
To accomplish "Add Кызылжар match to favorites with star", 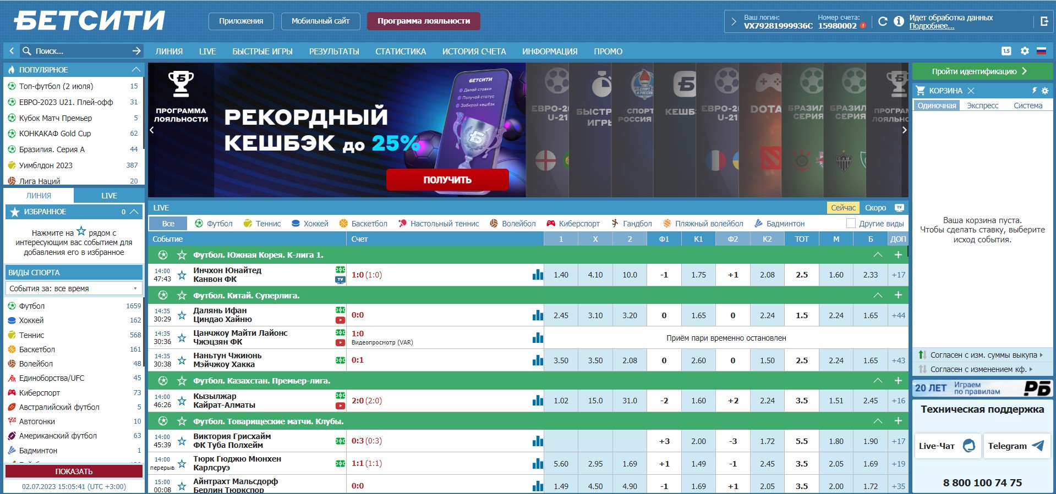I will click(x=182, y=401).
